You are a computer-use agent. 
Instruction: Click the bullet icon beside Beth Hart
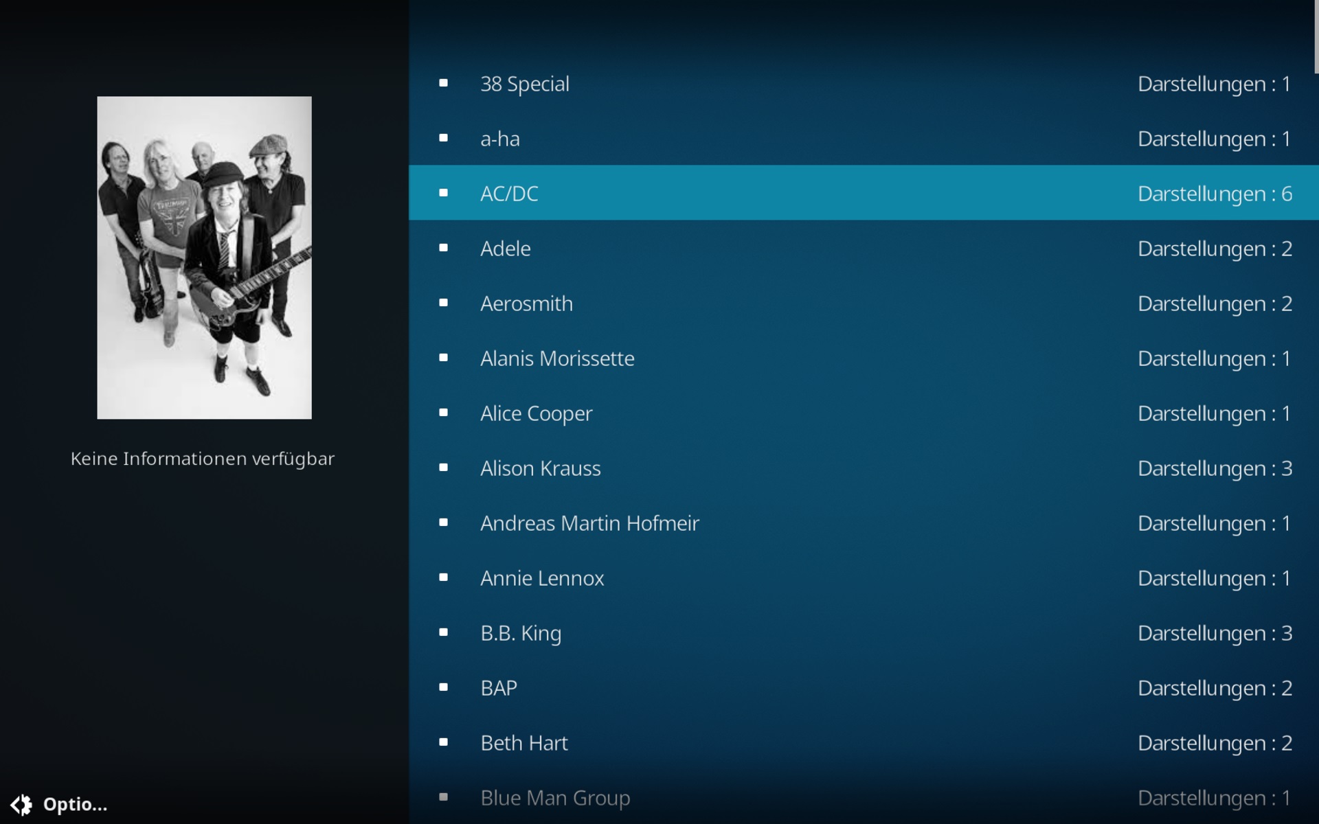coord(443,742)
